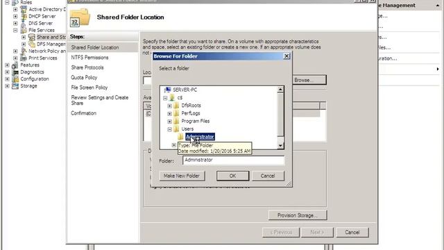Confirm folder selection with OK
The width and height of the screenshot is (444, 250).
233,176
